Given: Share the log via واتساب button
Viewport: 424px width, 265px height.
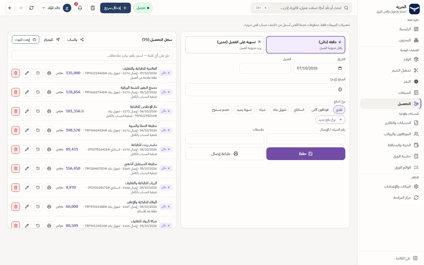Looking at the screenshot, I should coord(75,39).
